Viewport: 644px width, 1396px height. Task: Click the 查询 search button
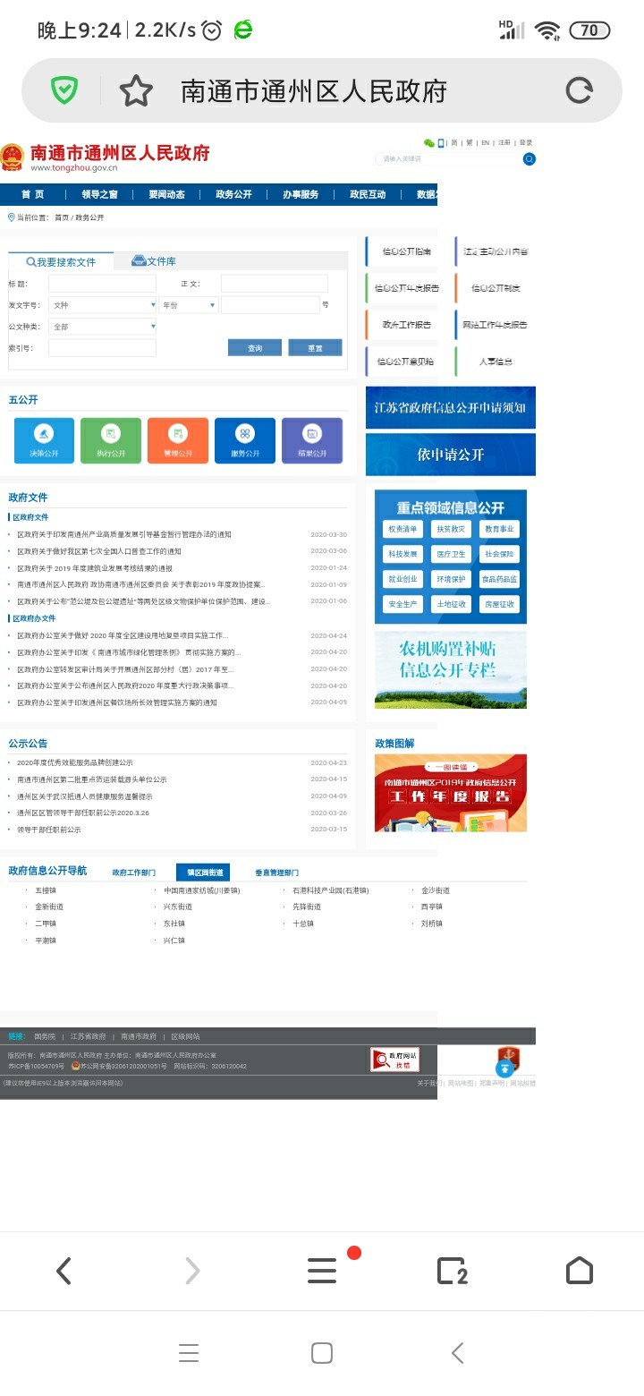(x=255, y=348)
